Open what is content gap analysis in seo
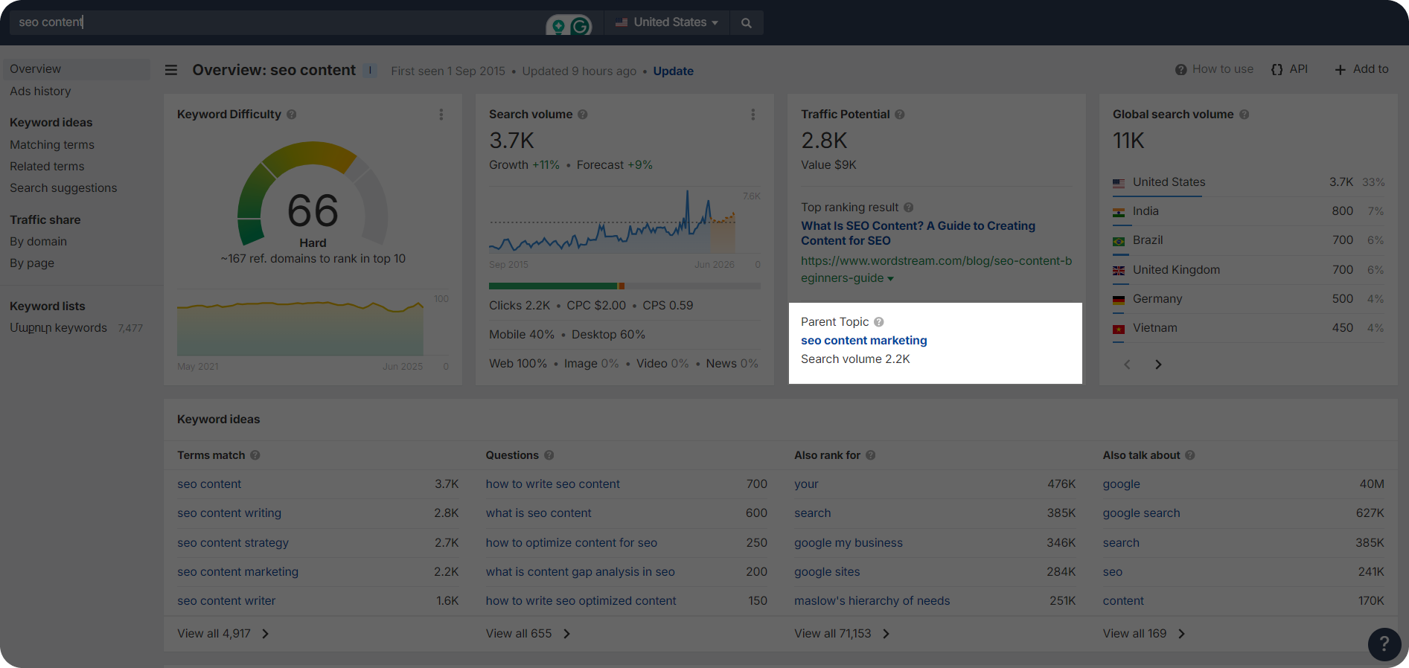Screen dimensions: 1409x668 tap(581, 572)
